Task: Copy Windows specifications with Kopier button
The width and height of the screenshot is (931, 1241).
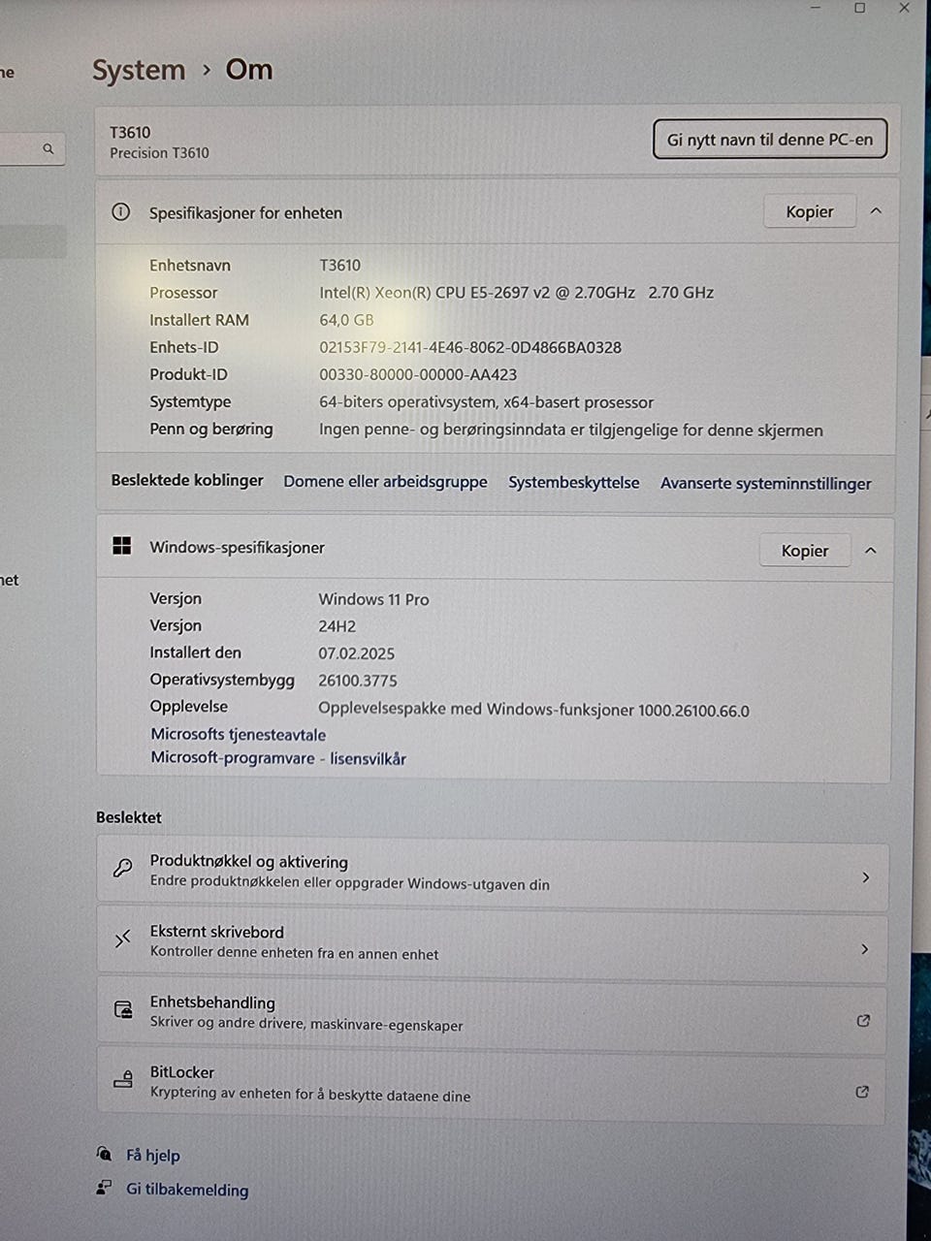Action: 805,551
